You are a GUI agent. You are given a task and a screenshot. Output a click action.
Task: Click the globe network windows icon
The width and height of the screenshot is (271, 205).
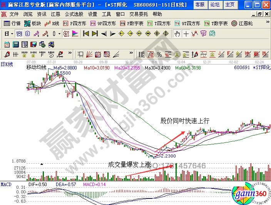[x=42, y=44]
